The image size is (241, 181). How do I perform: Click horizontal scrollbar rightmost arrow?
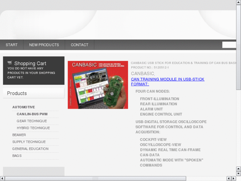coord(234,179)
